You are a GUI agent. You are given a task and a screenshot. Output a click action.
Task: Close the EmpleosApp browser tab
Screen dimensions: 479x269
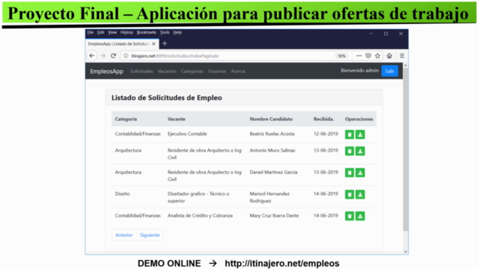pyautogui.click(x=153, y=44)
